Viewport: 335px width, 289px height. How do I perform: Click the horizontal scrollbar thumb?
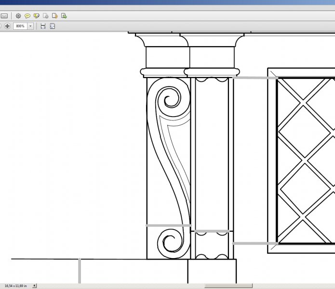pyautogui.click(x=228, y=286)
